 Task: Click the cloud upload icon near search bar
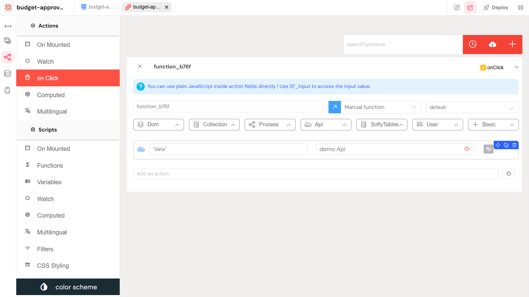(x=493, y=44)
